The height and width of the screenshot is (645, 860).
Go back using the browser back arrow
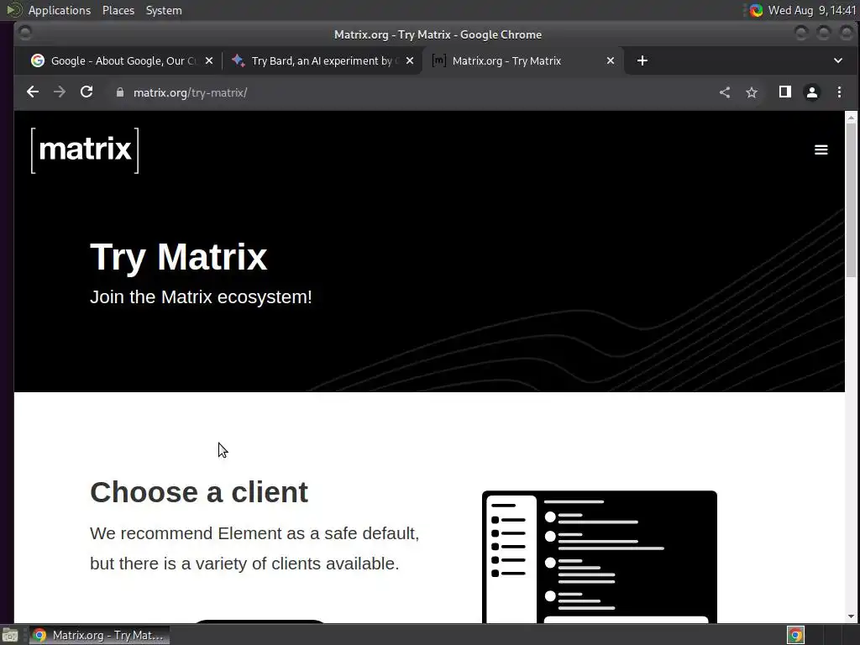tap(33, 92)
